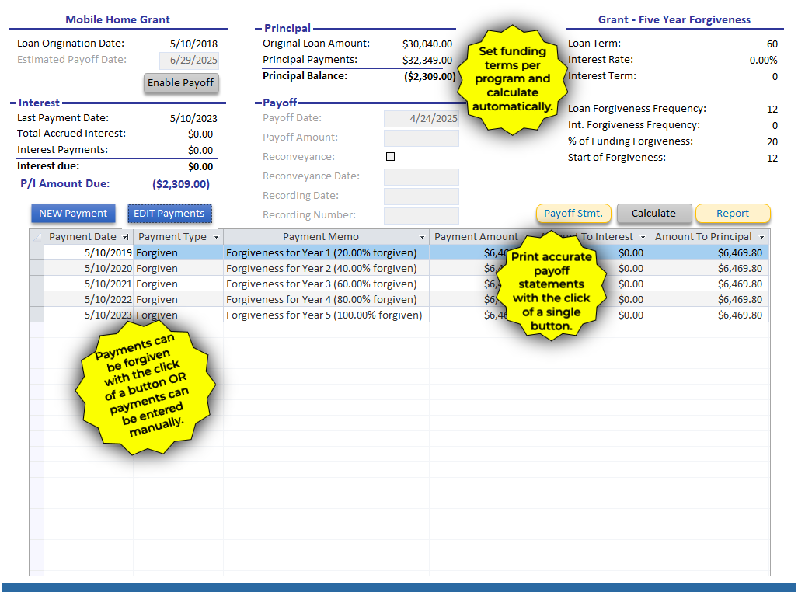Click the Payoff Date field
Screen dimensions: 798x592
click(421, 119)
